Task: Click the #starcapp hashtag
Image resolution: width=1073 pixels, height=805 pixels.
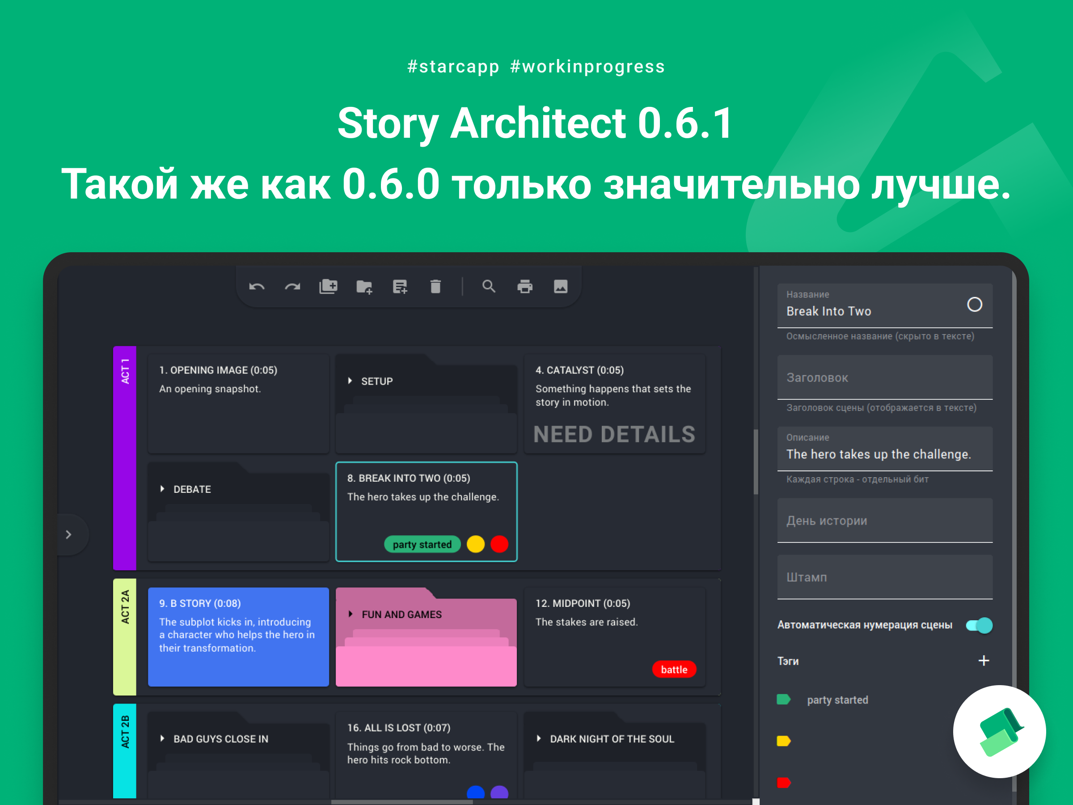Action: (x=453, y=67)
